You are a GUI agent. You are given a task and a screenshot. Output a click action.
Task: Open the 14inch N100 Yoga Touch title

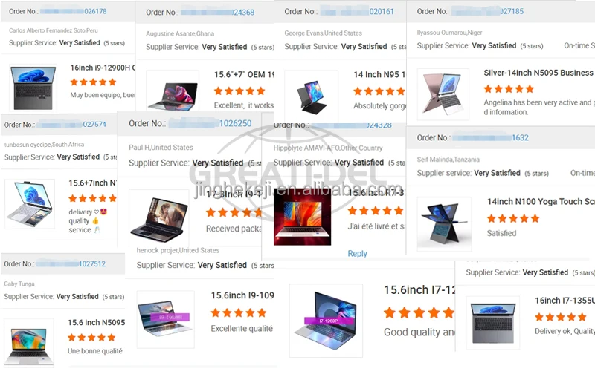click(x=541, y=201)
